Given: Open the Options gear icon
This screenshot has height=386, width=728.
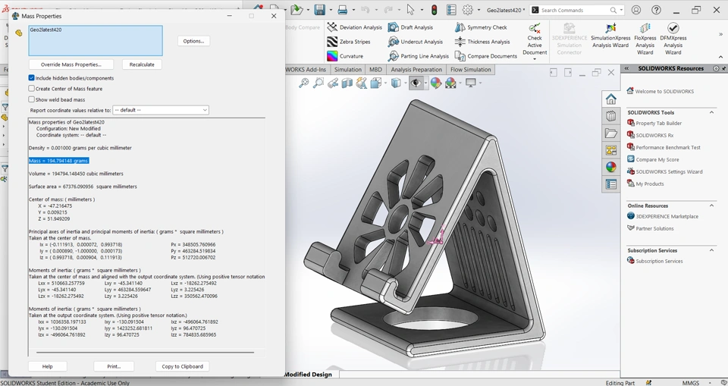Looking at the screenshot, I should tap(468, 10).
